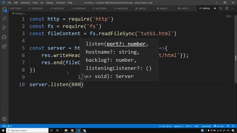The image size is (237, 133).
Task: Open the Help menu
Action: [x=70, y=3]
